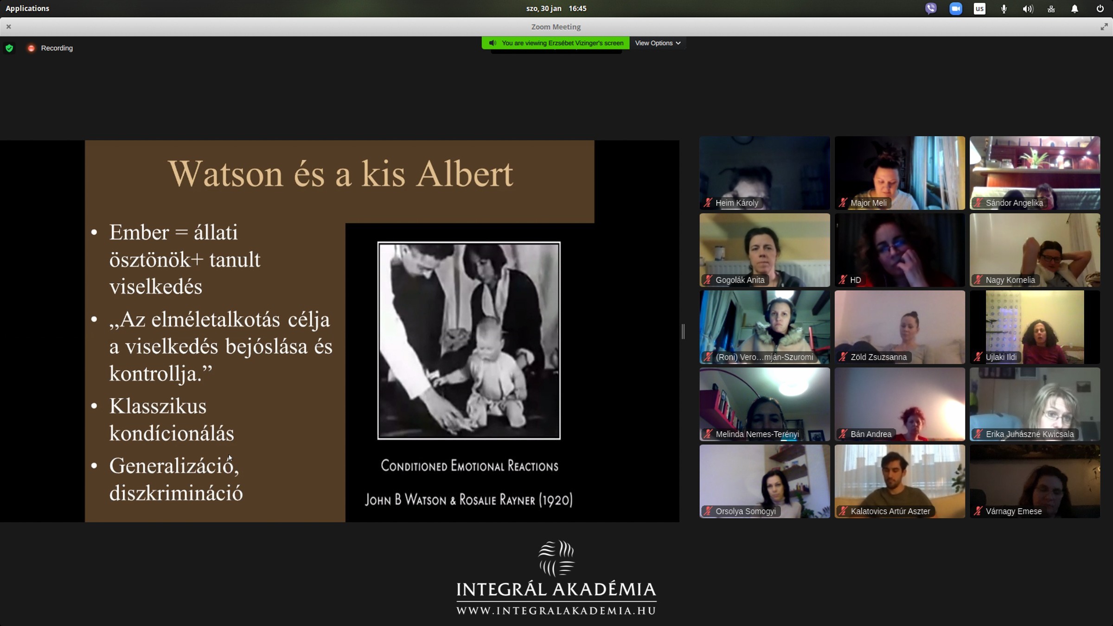Click the muted mic on Heim Károly
1113x626 pixels.
[x=708, y=203]
